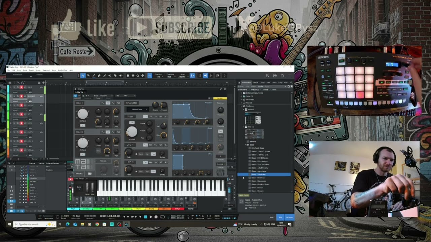Viewport: 431px width, 242px height.
Task: Toggle input monitor on the BASS track
Action: coord(25,123)
